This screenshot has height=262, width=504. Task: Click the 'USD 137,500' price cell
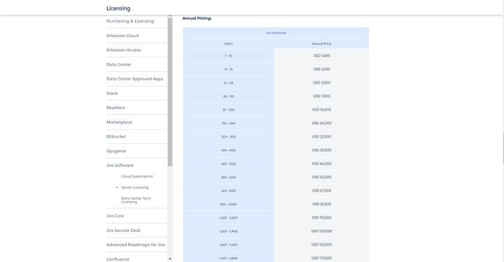pyautogui.click(x=322, y=257)
